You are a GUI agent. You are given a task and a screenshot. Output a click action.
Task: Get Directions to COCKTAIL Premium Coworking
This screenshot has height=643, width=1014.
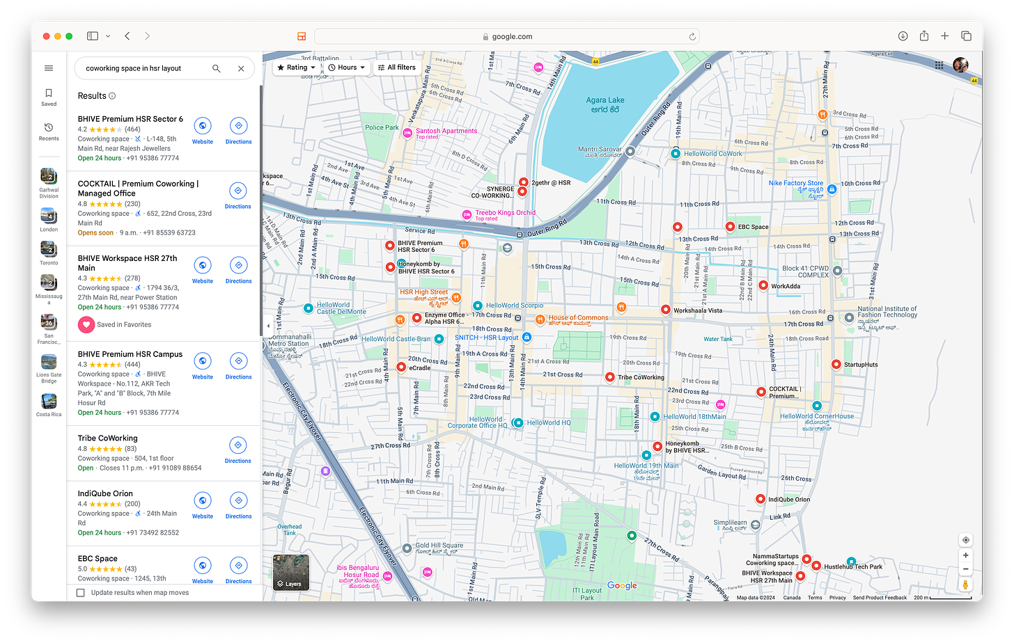click(x=238, y=195)
